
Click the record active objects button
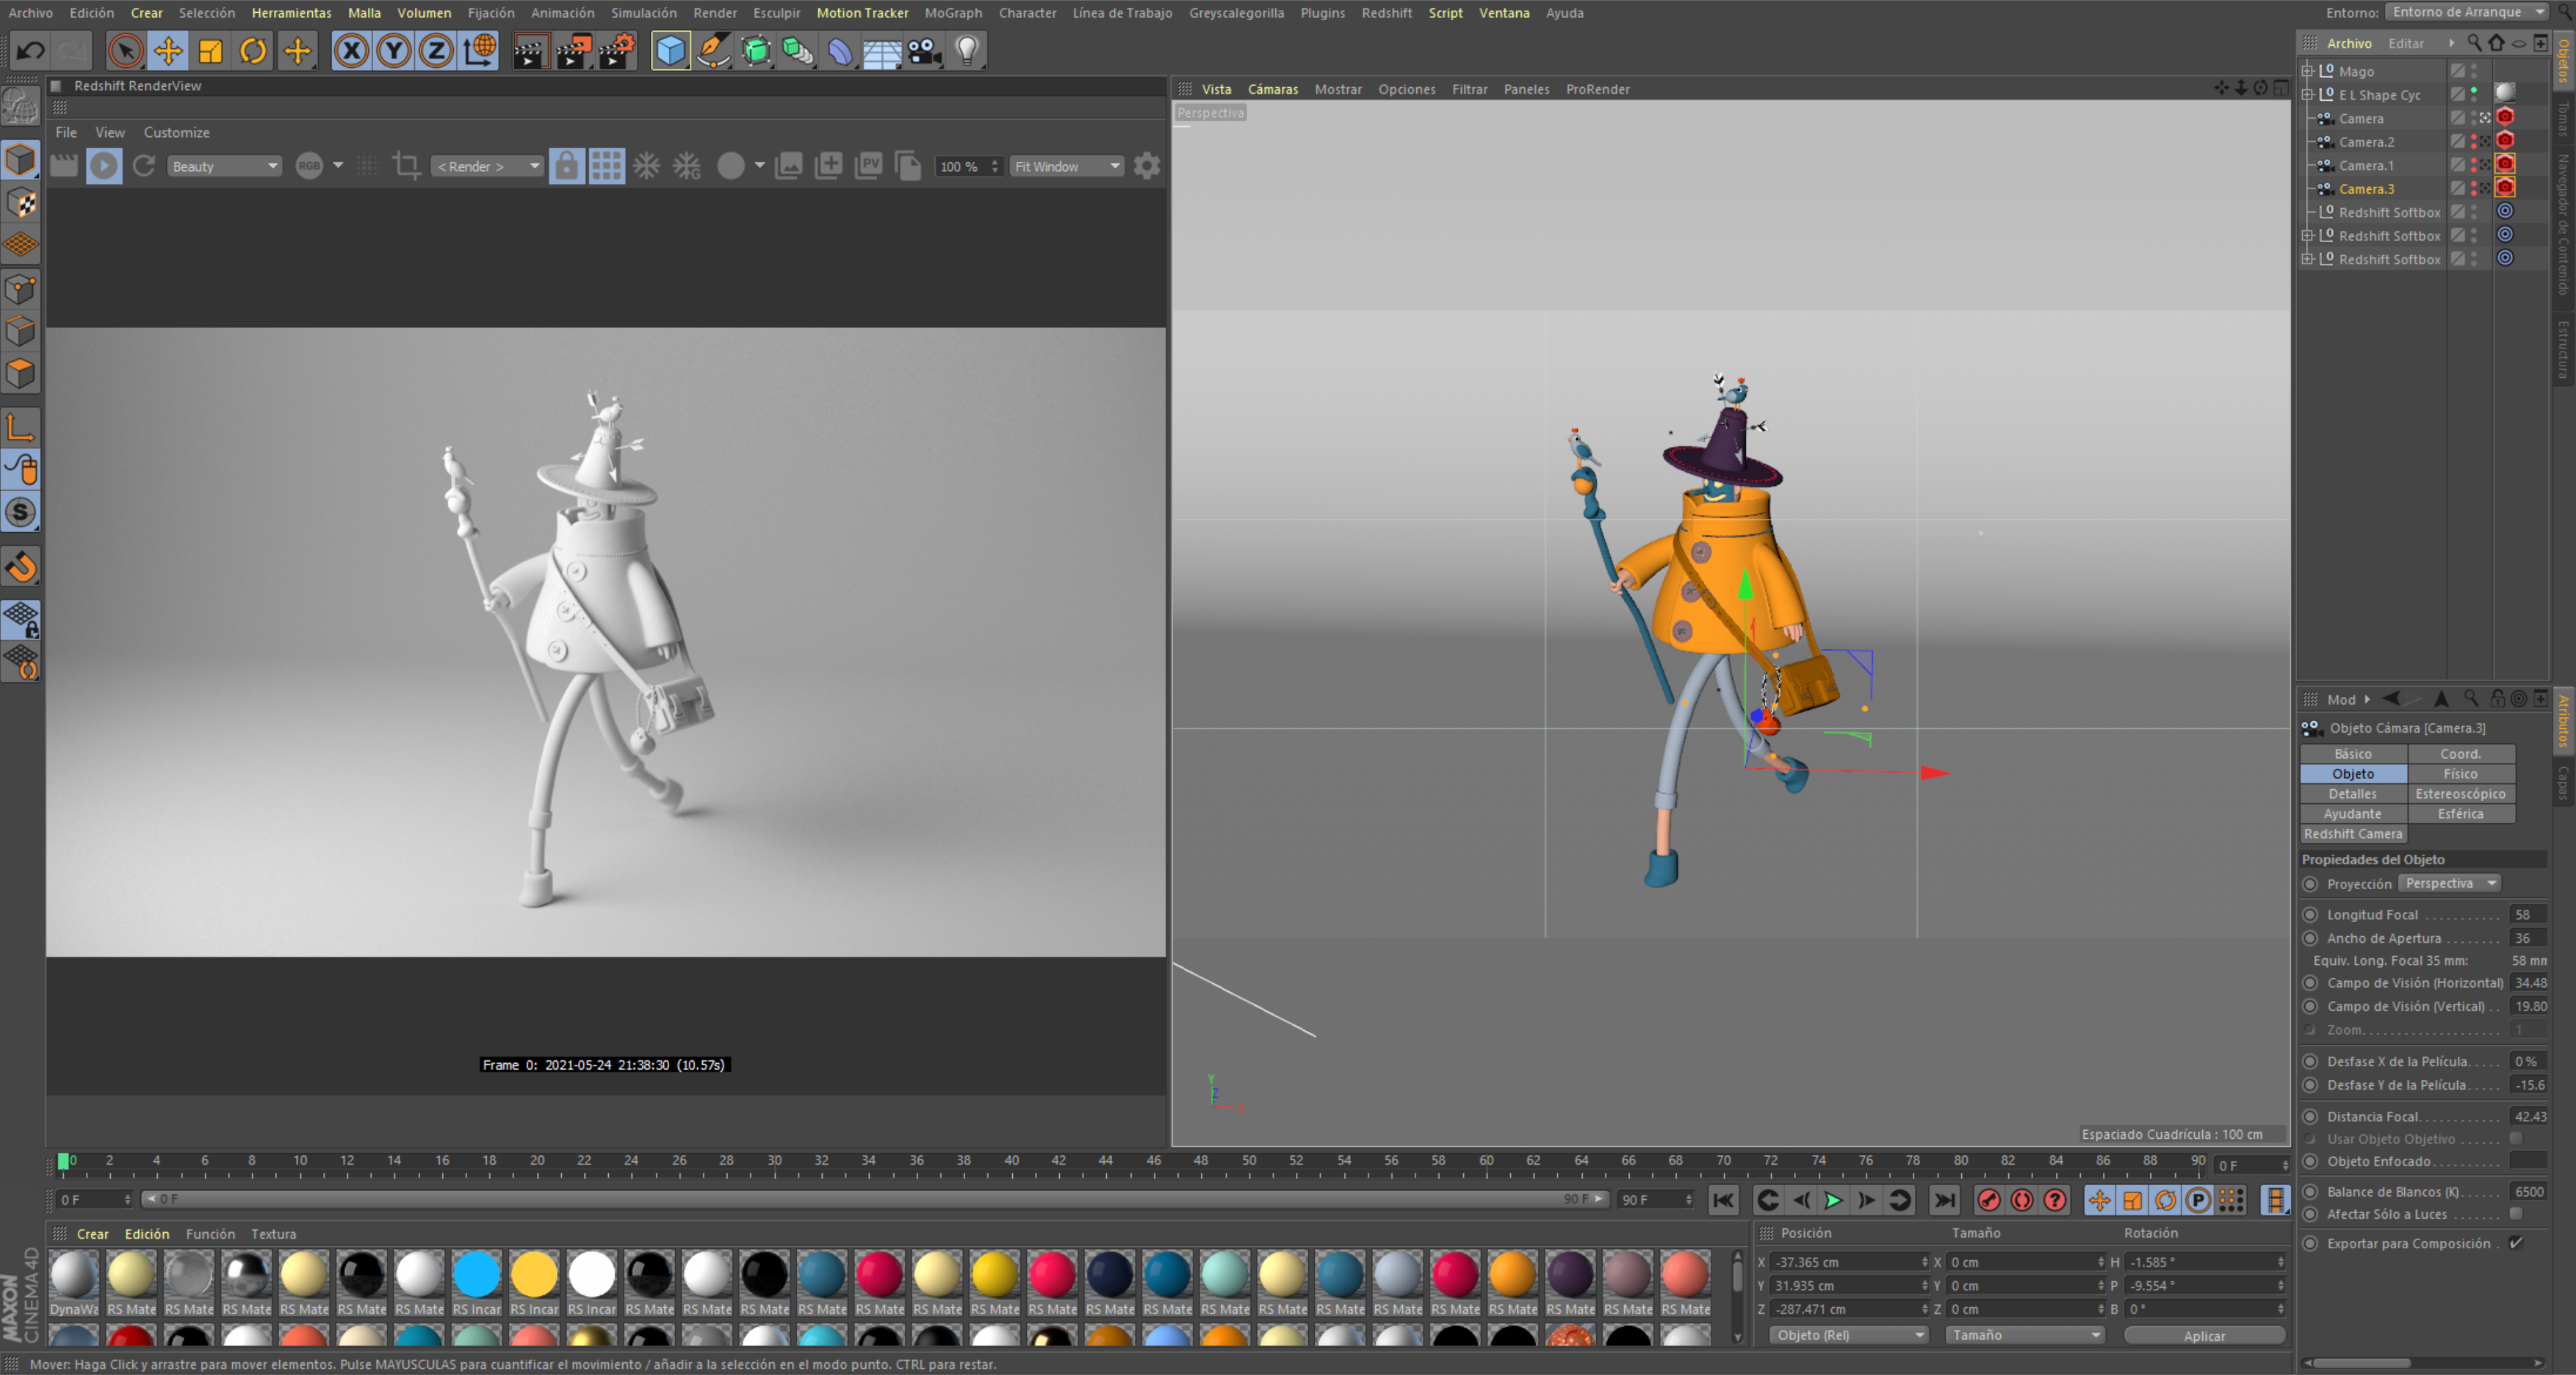point(1989,1200)
